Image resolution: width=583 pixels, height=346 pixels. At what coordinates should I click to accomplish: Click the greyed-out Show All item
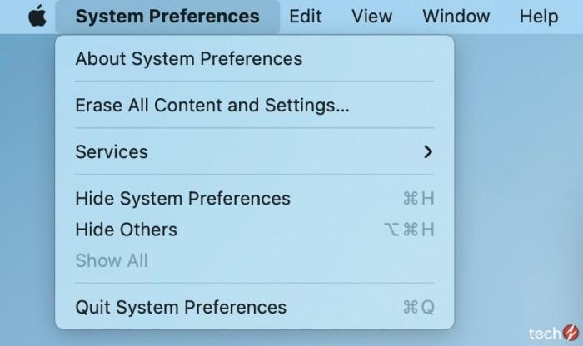tap(111, 260)
